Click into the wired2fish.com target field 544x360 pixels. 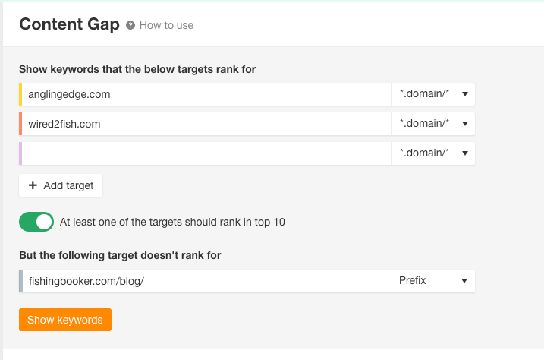(206, 124)
